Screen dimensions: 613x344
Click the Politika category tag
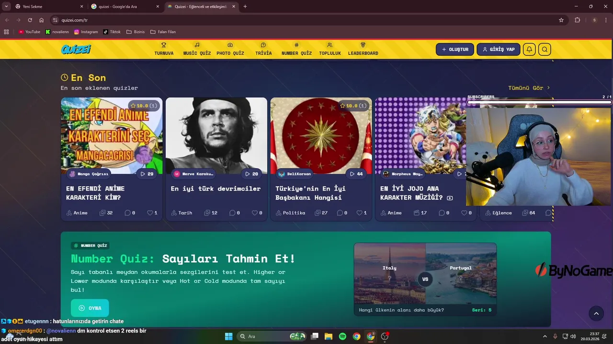291,213
